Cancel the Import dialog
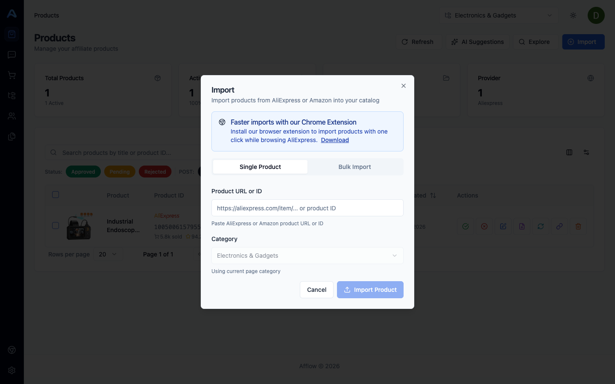 coord(316,290)
